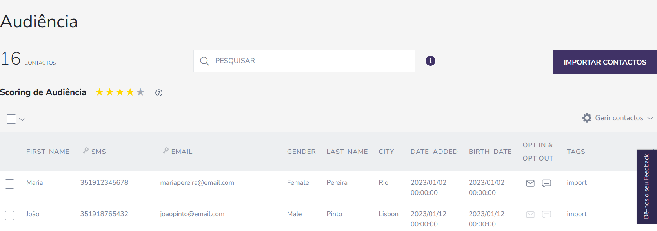Screen dimensions: 657x231
Task: Click the Importar Contactos button
Action: coord(604,62)
